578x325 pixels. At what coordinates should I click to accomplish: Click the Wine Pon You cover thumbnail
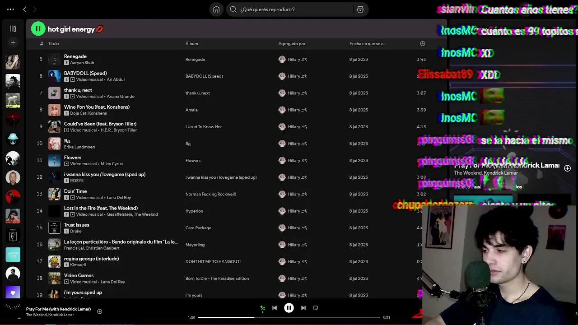click(54, 110)
